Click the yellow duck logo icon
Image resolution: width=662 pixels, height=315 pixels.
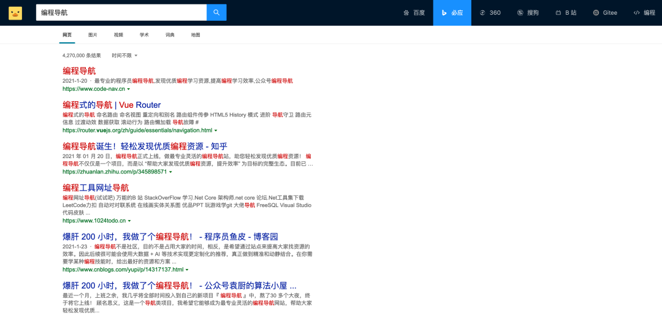point(15,13)
